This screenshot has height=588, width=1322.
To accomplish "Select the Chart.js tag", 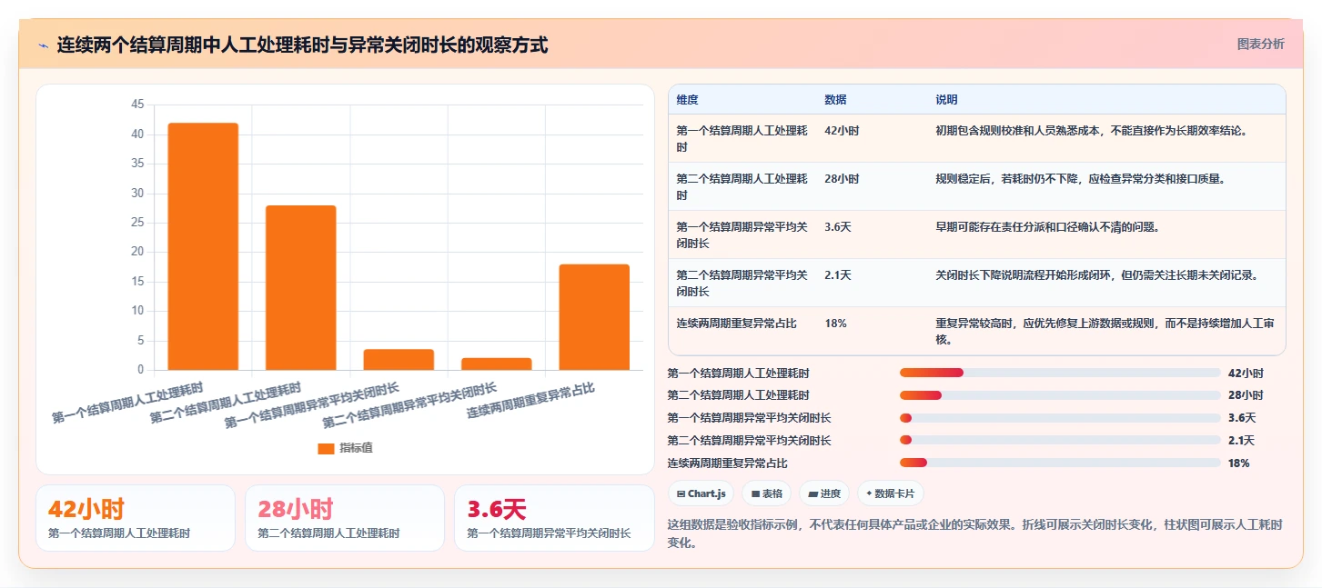I will 701,493.
